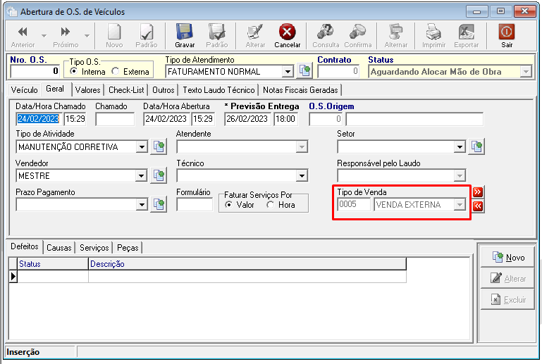Viewport: 542px width, 364px height.
Task: Expand the Tipo de Atividade dropdown
Action: click(x=142, y=147)
